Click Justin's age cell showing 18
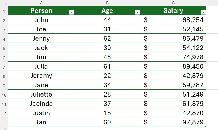Image resolution: width=218 pixels, height=130 pixels. 107,113
